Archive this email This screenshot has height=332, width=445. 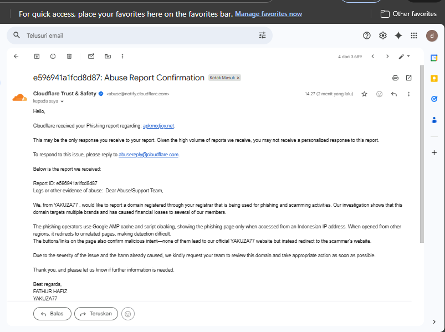(x=37, y=56)
